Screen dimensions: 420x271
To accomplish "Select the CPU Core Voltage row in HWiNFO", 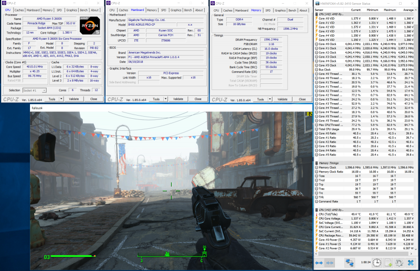I will [364, 218].
